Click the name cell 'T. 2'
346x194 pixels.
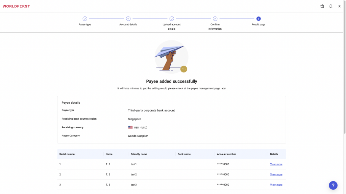(x=108, y=174)
